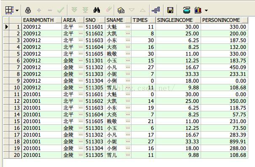Click SNO 511604 in row 4
Viewport: 255px width, 167px height.
click(x=94, y=47)
